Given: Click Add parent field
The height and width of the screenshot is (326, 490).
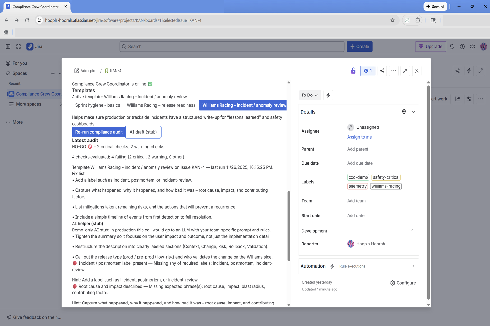Looking at the screenshot, I should 358,149.
